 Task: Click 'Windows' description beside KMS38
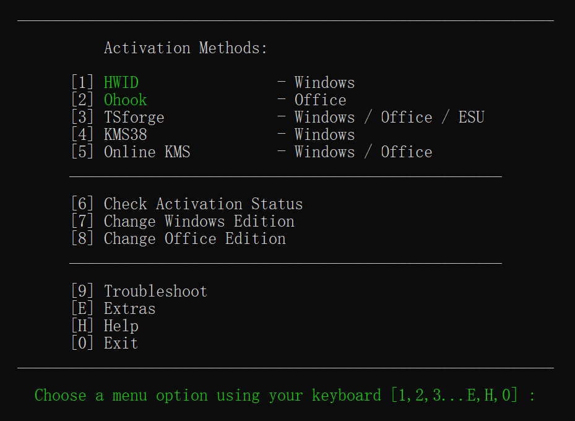coord(324,134)
